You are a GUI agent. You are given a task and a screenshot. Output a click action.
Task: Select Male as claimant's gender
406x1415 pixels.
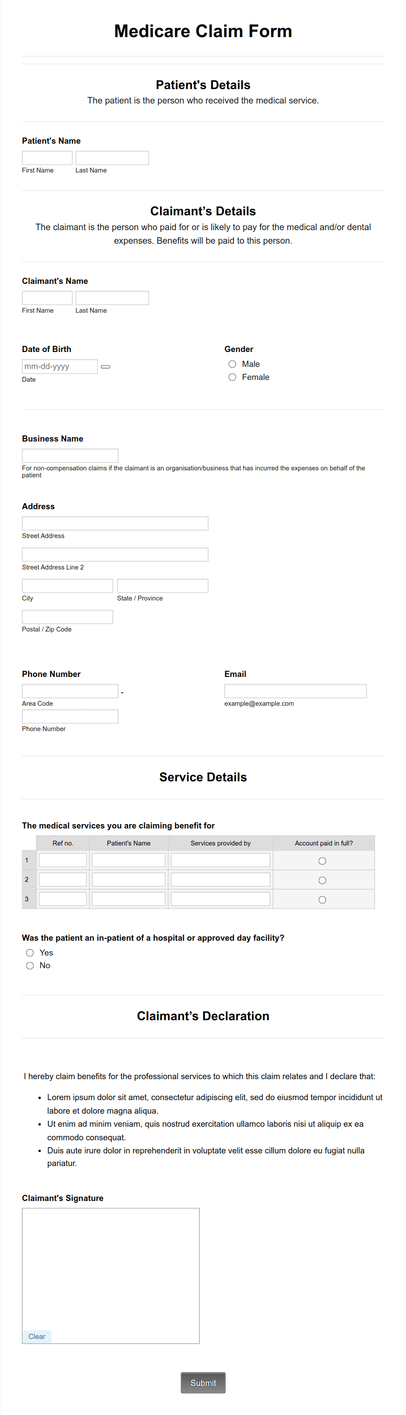coord(232,364)
